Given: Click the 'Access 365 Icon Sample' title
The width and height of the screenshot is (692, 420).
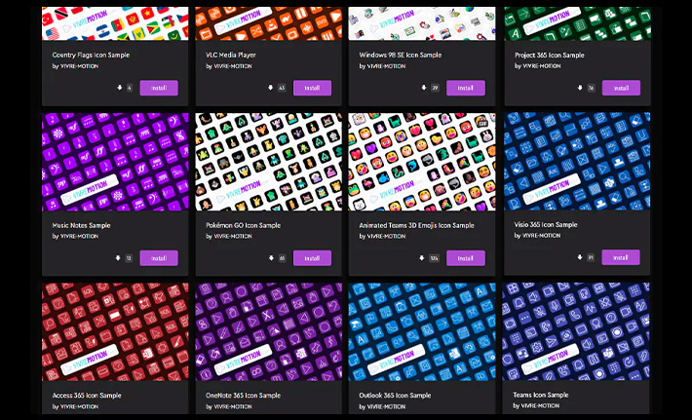Looking at the screenshot, I should [87, 396].
